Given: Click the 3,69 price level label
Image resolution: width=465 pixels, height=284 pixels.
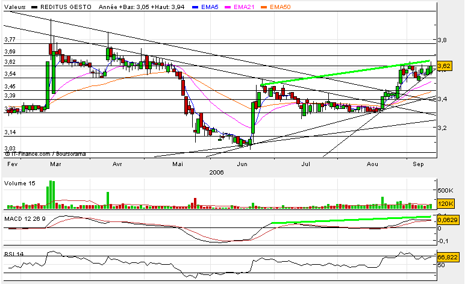Looking at the screenshot, I should (10, 52).
